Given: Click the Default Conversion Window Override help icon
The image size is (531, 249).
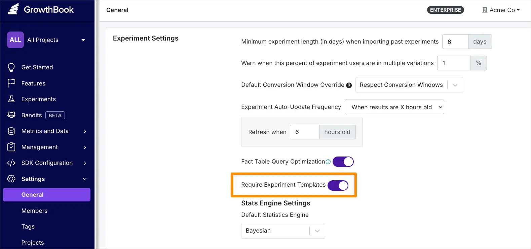Looking at the screenshot, I should [349, 85].
